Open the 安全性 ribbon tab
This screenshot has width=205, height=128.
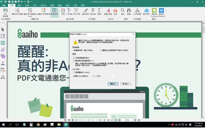coord(44,5)
